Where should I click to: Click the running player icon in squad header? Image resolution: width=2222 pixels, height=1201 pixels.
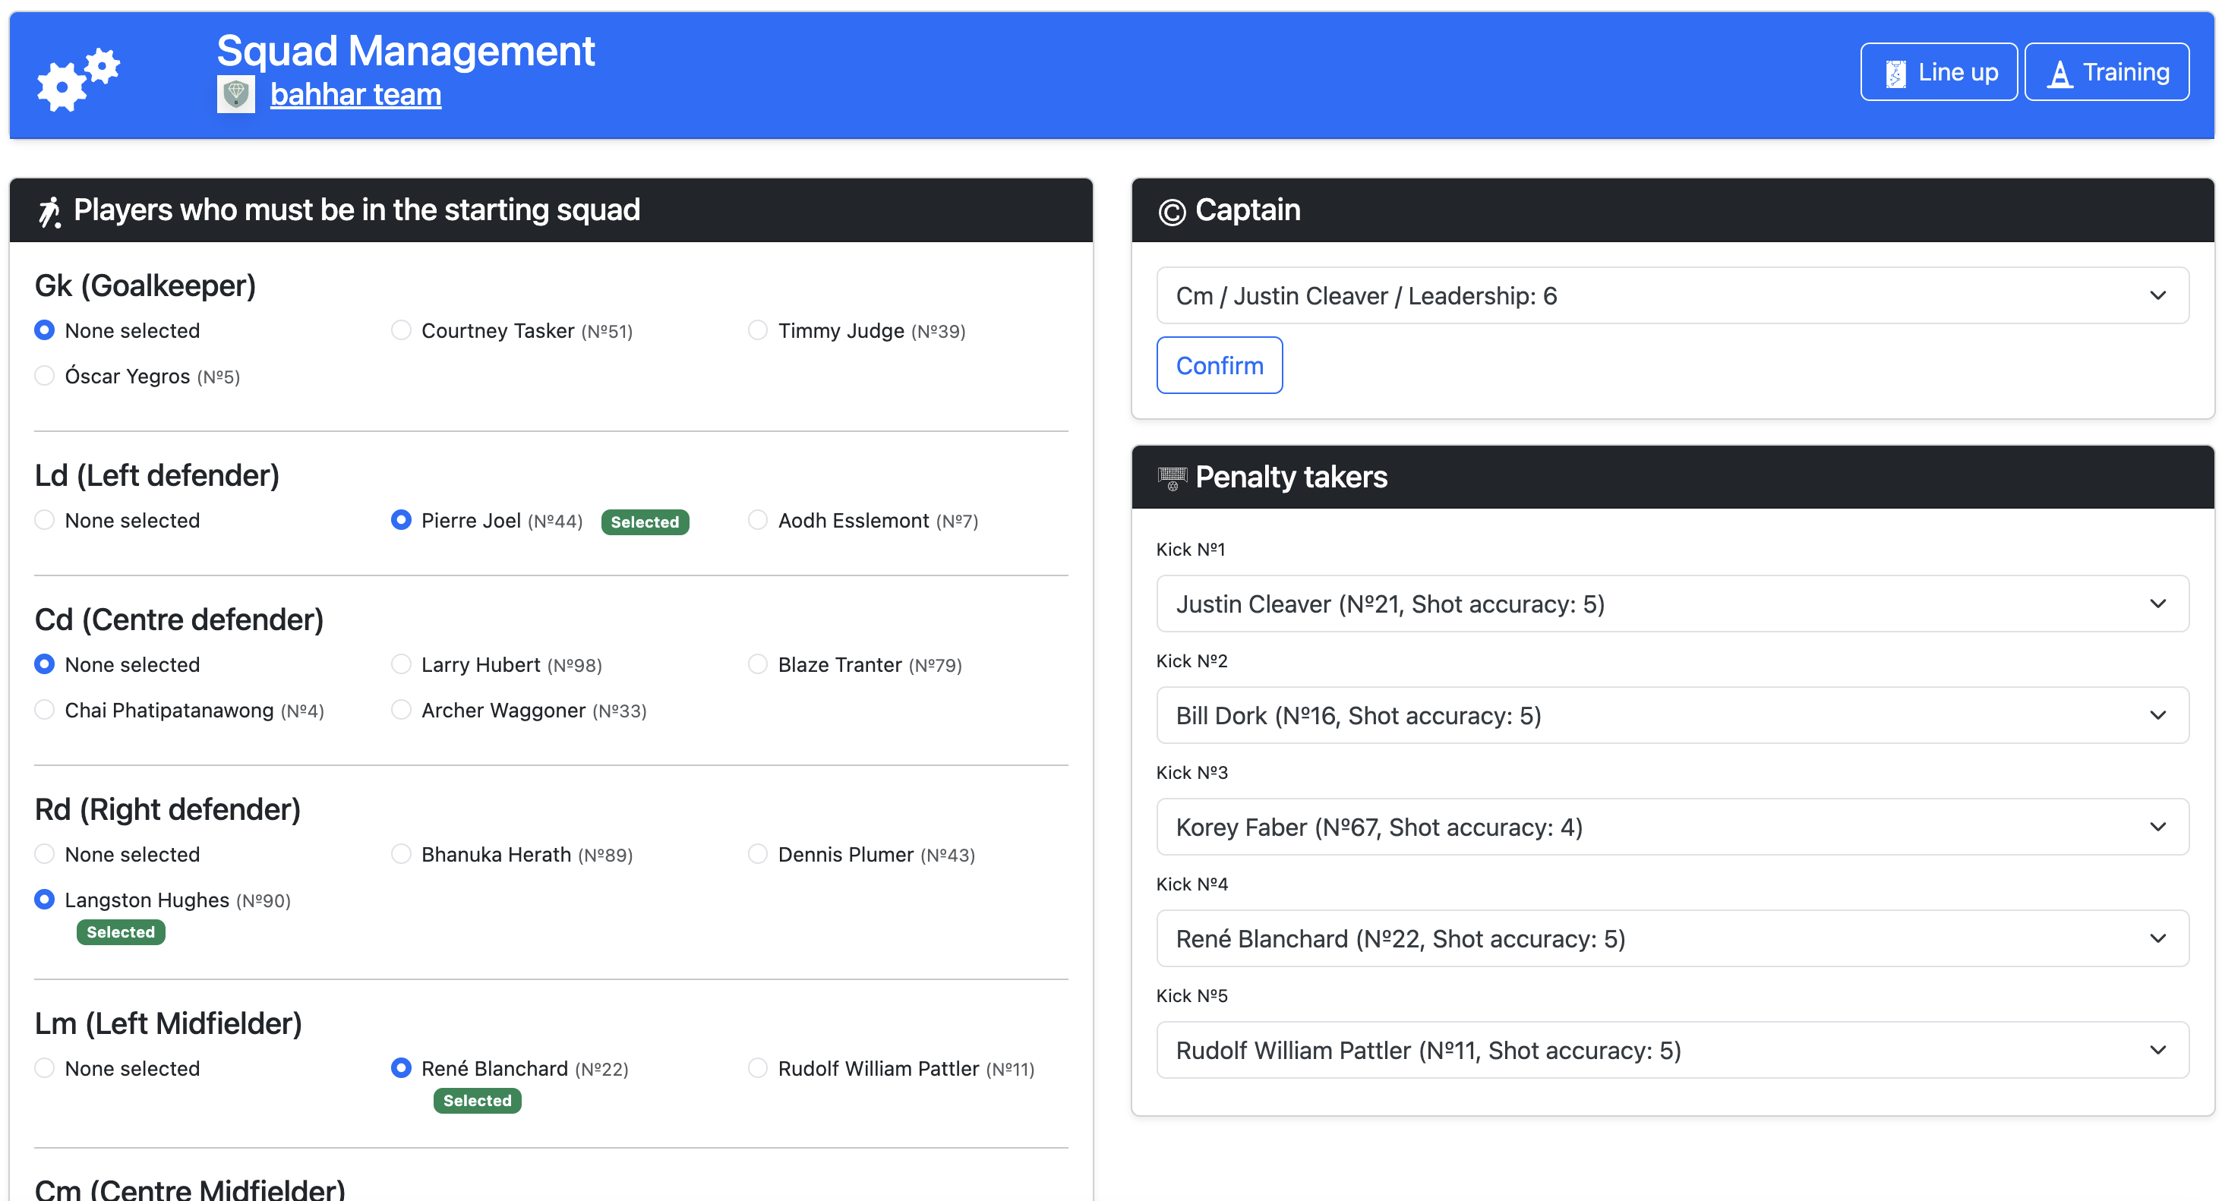click(49, 211)
